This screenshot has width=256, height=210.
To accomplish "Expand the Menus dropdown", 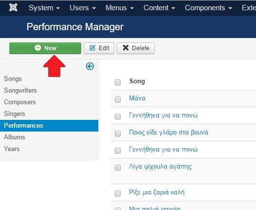I will (120, 8).
